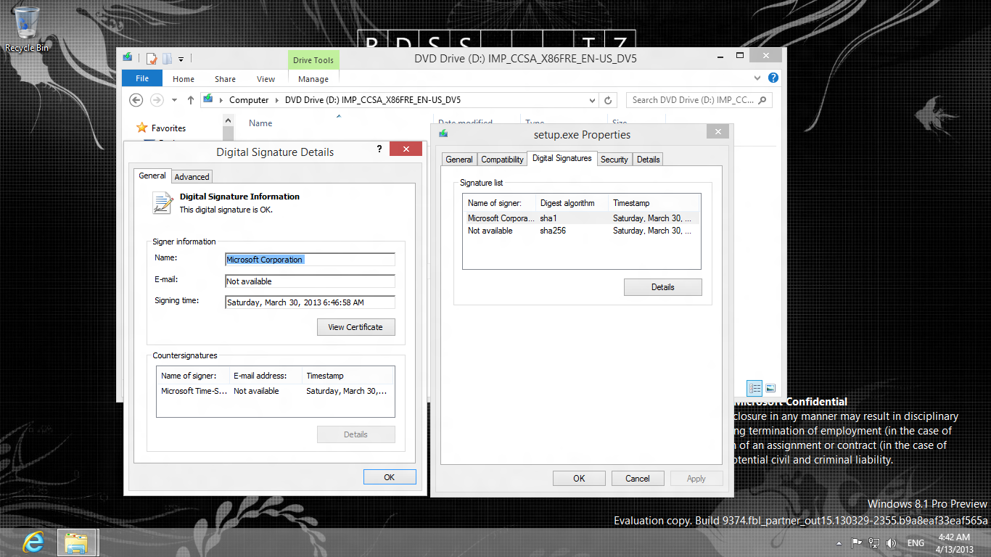Open the Security tab in setup.exe Properties
The width and height of the screenshot is (991, 557).
(x=614, y=160)
